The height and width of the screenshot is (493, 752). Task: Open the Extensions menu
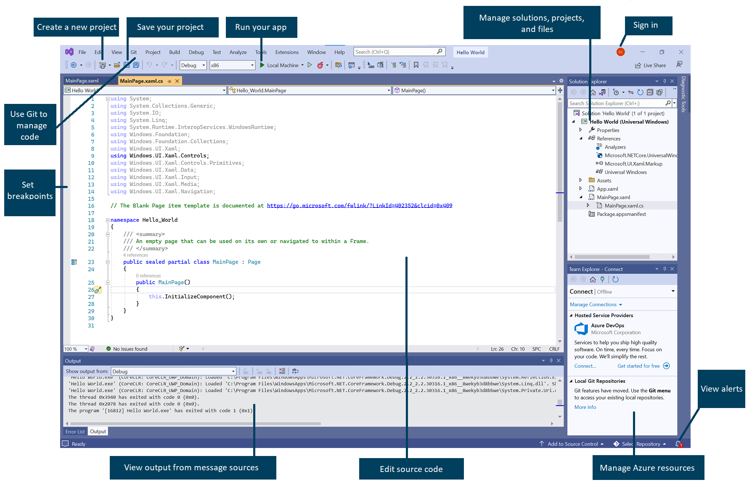pyautogui.click(x=287, y=52)
